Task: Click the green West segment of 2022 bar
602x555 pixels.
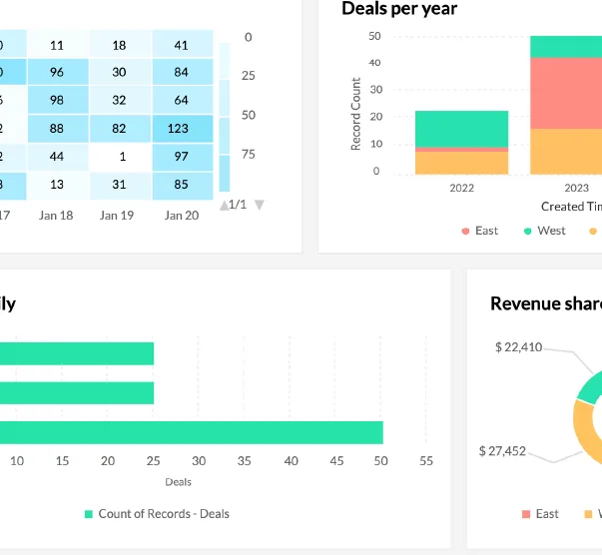Action: [x=462, y=129]
